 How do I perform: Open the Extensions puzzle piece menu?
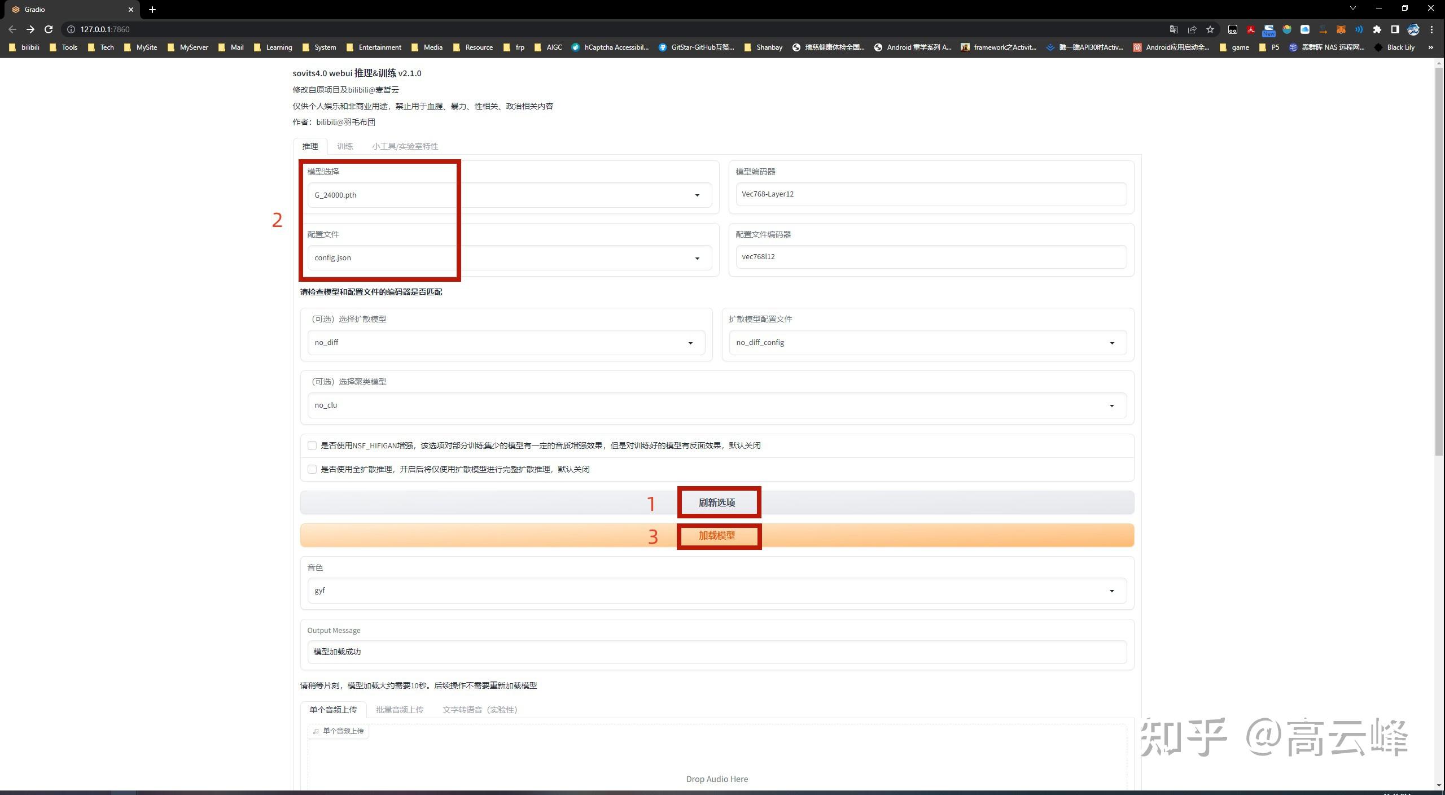(1377, 29)
